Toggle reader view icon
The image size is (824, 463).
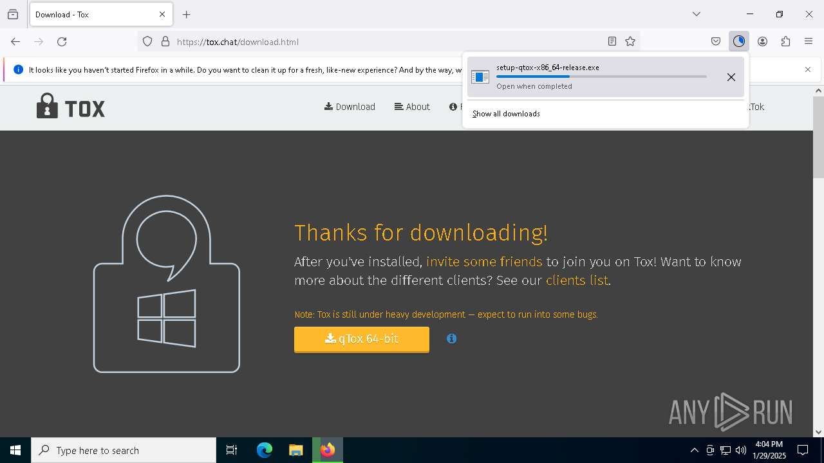(612, 42)
